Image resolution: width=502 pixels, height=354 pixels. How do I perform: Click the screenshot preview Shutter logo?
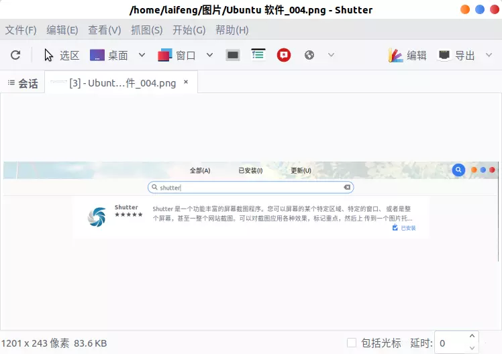click(97, 217)
